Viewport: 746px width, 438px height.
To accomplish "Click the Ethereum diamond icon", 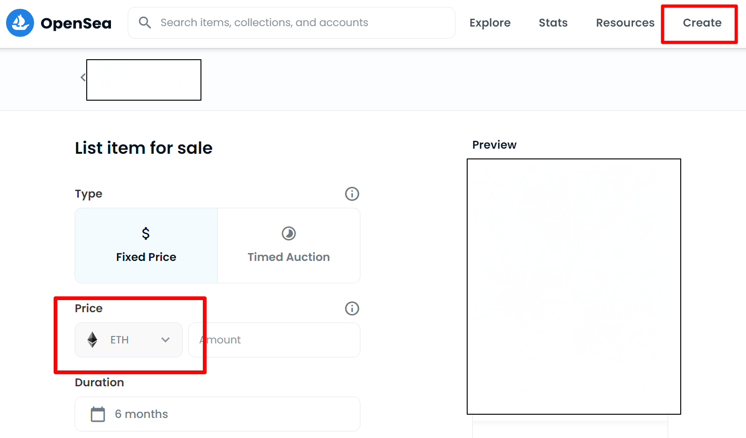I will click(92, 340).
